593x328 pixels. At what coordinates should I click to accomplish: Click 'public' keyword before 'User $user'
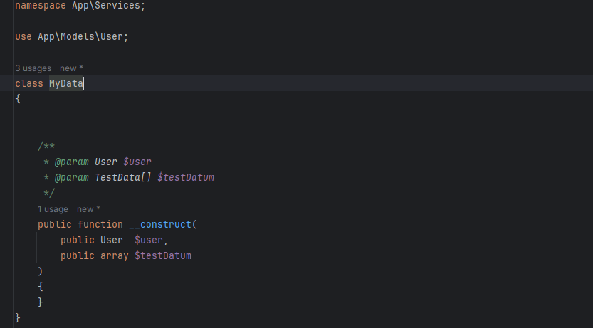[77, 240]
